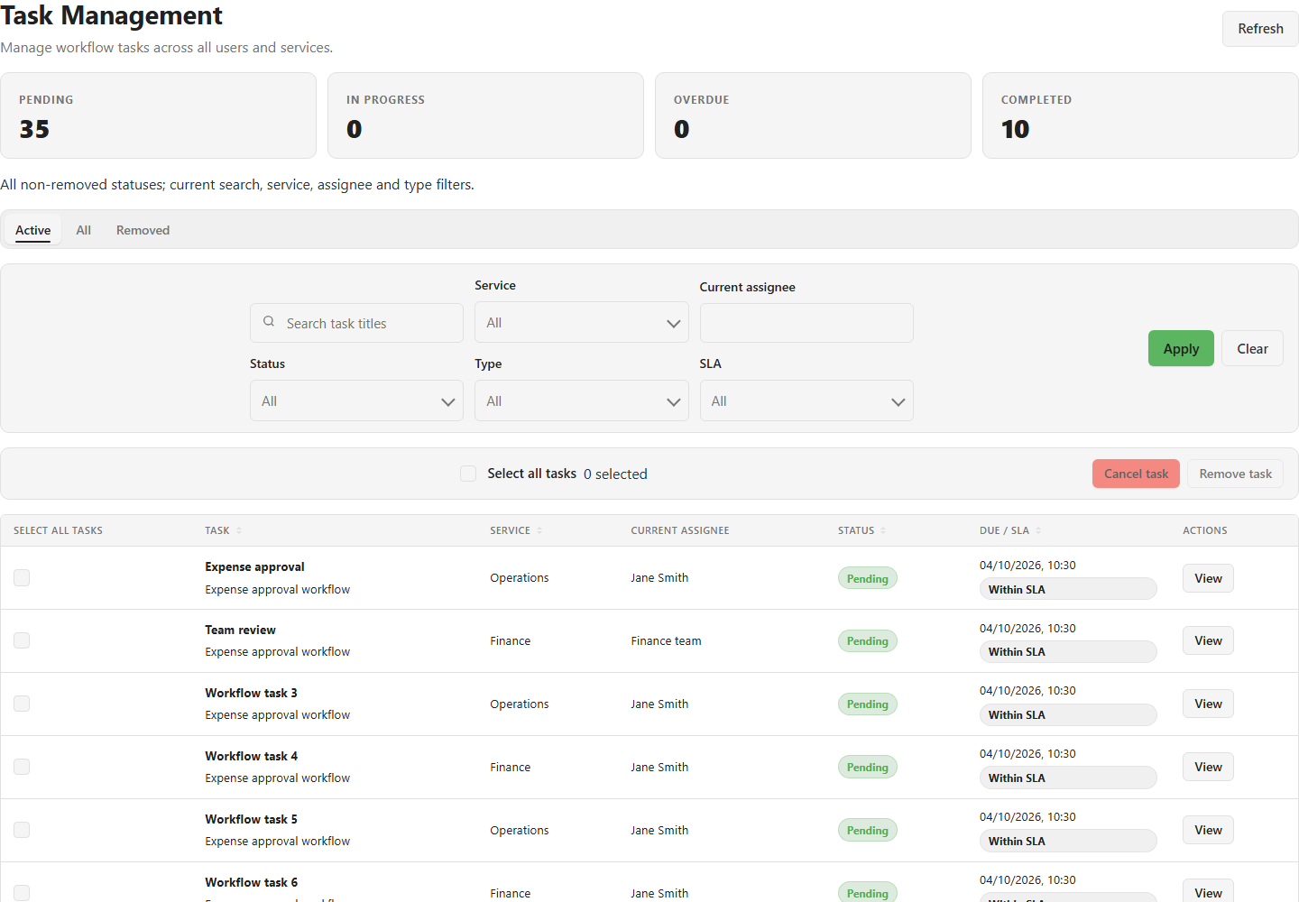
Task: Apply the selected filters
Action: point(1181,348)
